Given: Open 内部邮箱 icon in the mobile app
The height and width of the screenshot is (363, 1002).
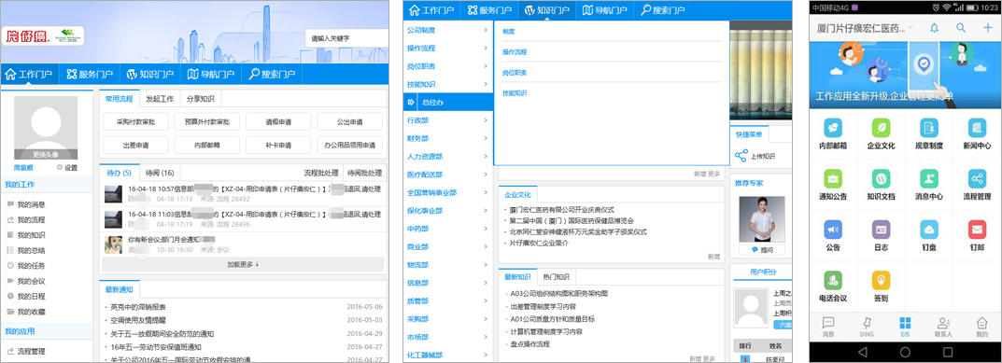Looking at the screenshot, I should pos(833,128).
